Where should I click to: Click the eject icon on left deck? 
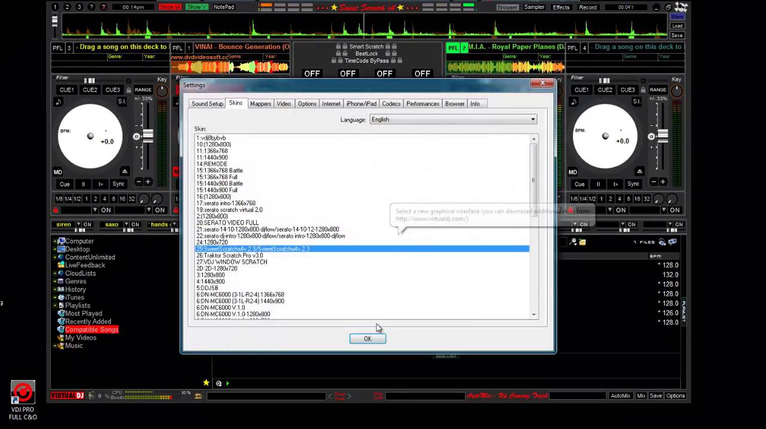[x=124, y=171]
